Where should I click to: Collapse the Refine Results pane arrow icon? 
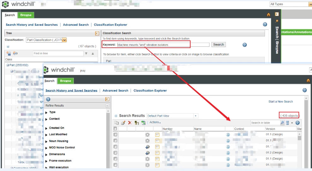pyautogui.click(x=107, y=99)
